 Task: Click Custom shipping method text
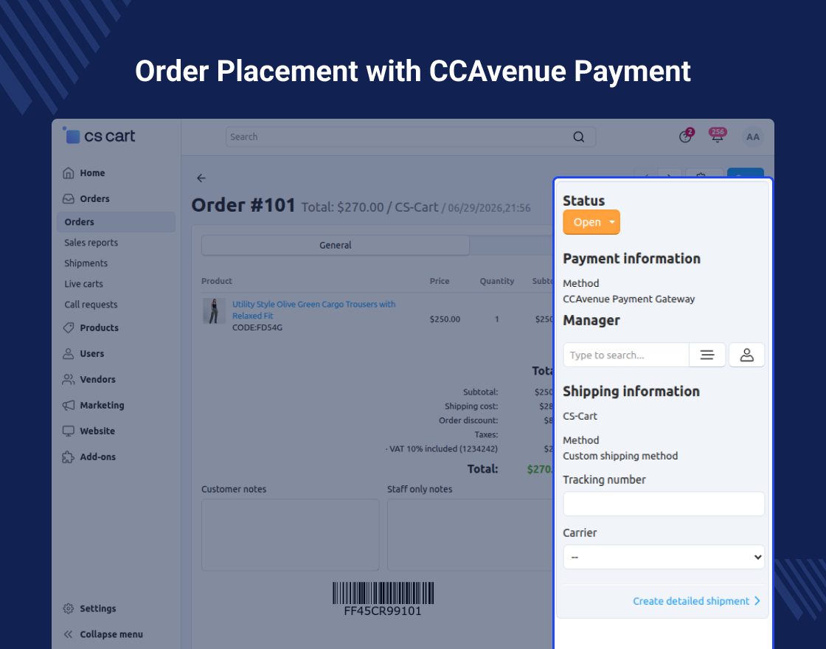620,456
